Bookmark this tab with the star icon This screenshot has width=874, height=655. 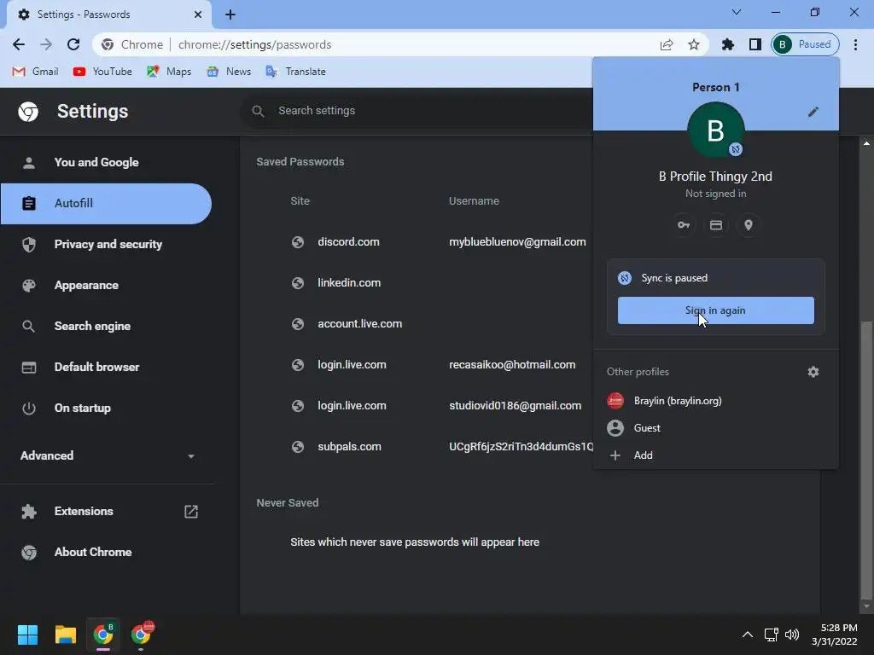tap(693, 44)
